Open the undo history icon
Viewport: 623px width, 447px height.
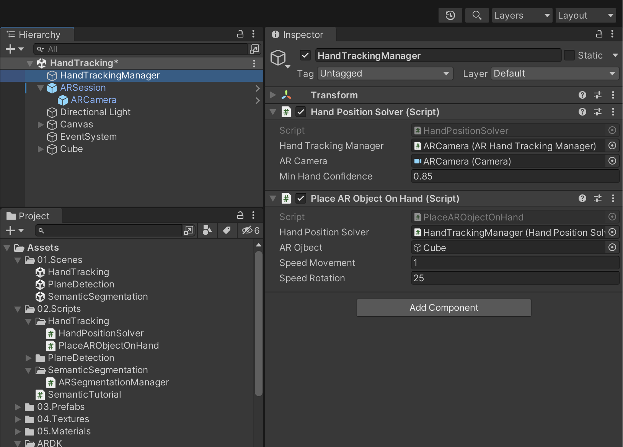click(450, 15)
